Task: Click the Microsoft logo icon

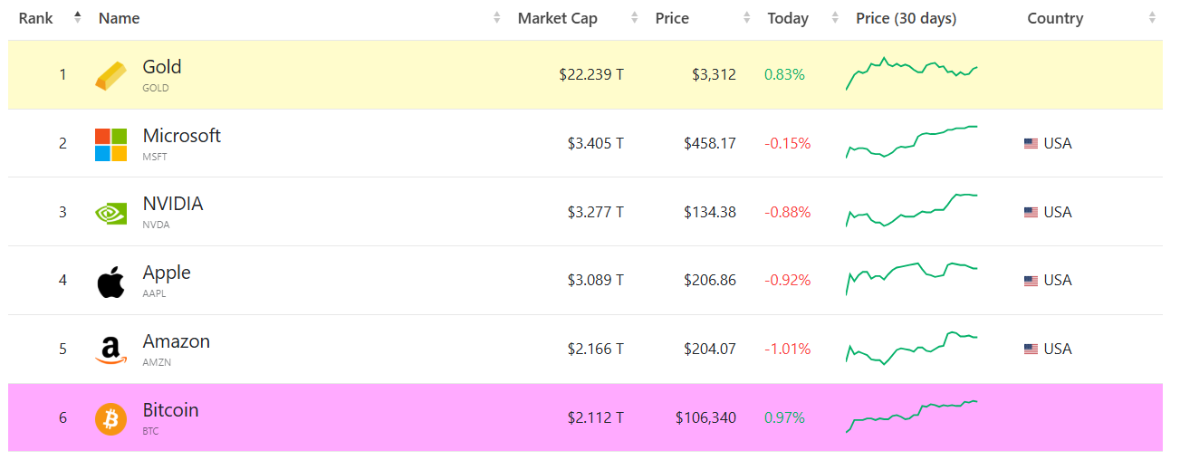Action: pos(110,144)
